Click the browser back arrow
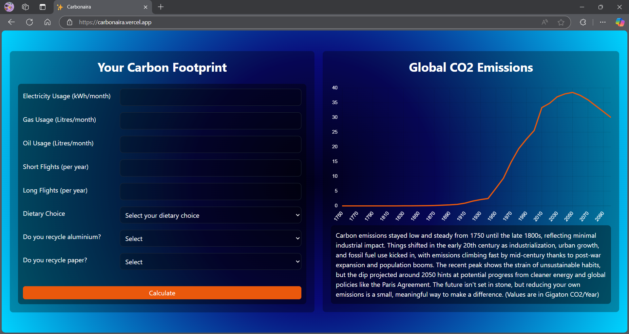Image resolution: width=629 pixels, height=334 pixels. (11, 22)
